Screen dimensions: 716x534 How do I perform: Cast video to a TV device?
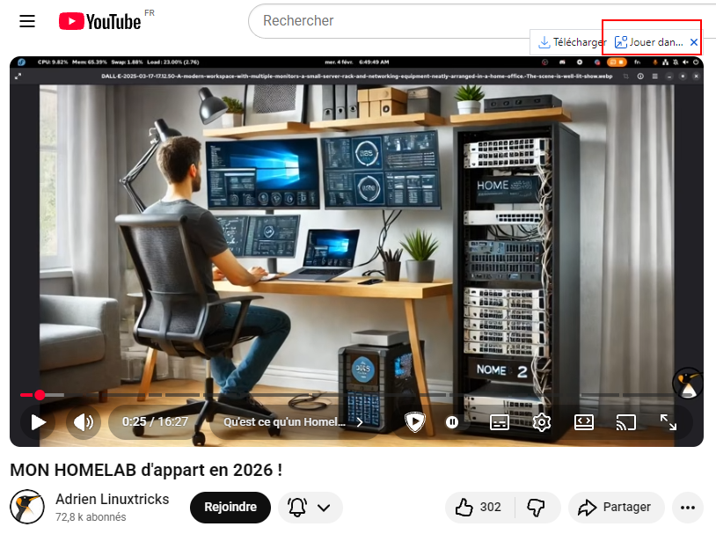coord(625,422)
